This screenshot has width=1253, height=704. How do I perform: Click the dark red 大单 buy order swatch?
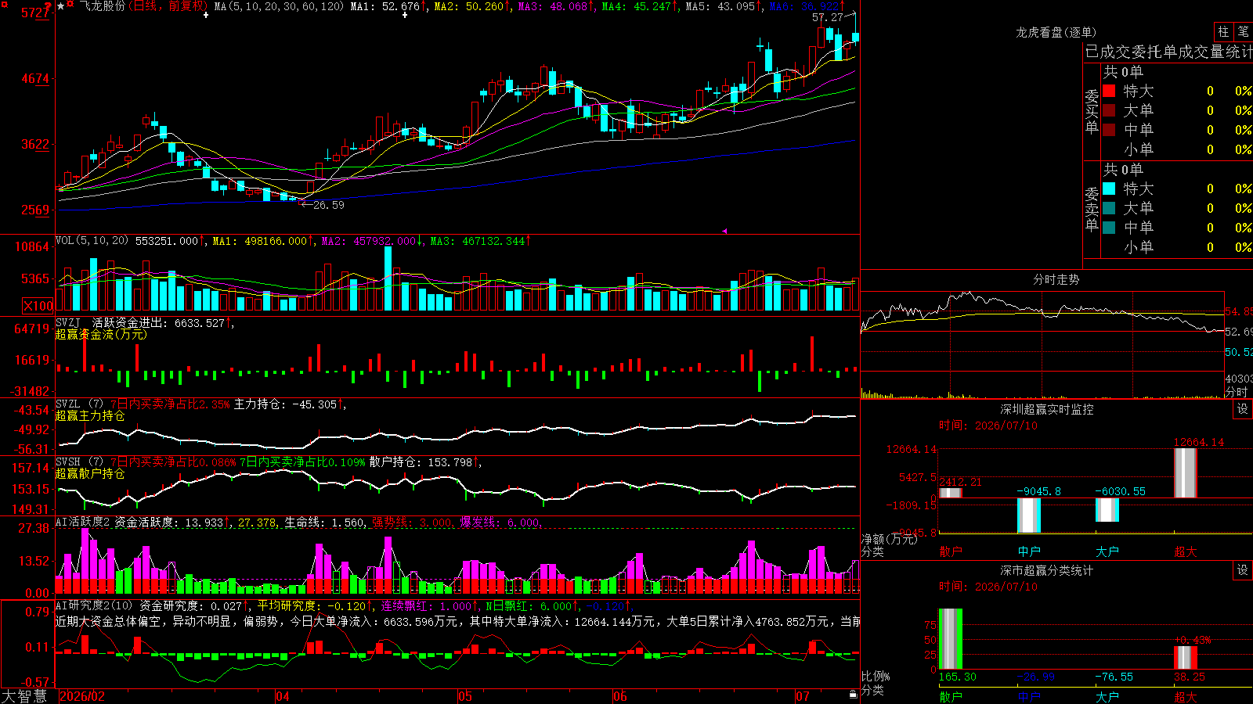1109,110
